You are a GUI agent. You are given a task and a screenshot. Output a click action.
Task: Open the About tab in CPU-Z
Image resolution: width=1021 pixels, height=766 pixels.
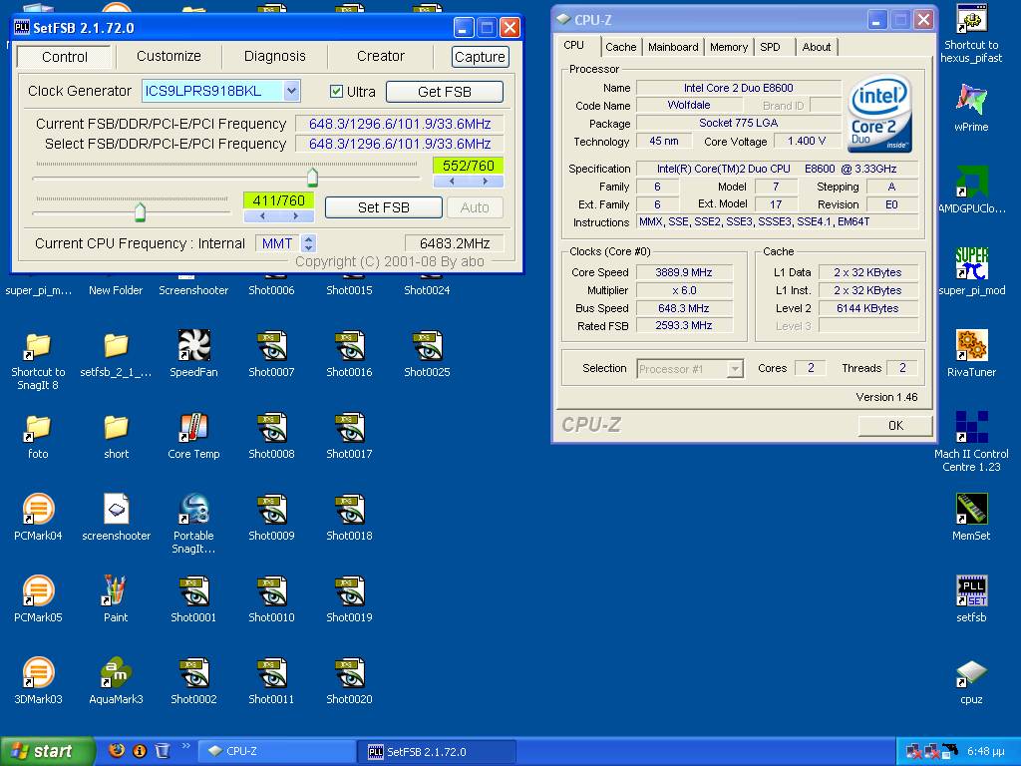(816, 47)
